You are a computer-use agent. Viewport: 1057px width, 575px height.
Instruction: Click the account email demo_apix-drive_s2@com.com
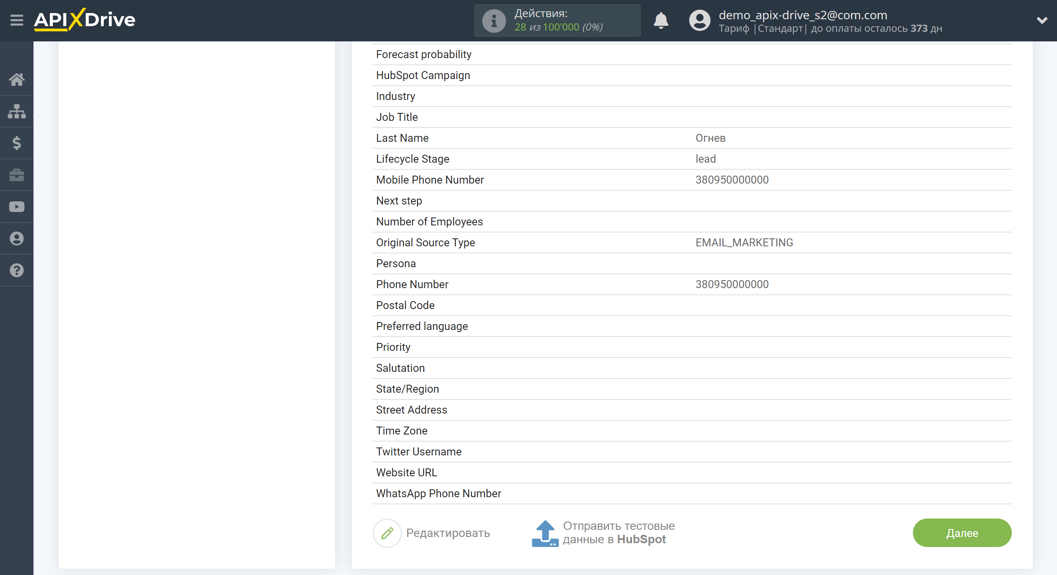coord(803,15)
